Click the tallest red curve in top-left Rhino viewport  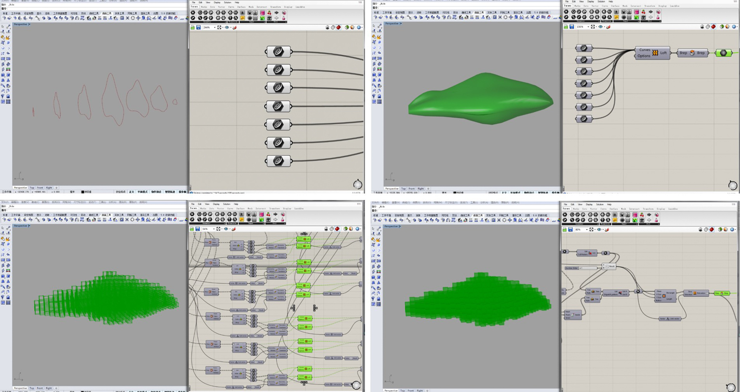click(x=113, y=99)
